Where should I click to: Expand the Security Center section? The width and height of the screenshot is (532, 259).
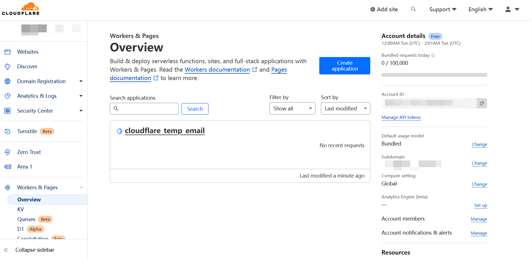(81, 111)
